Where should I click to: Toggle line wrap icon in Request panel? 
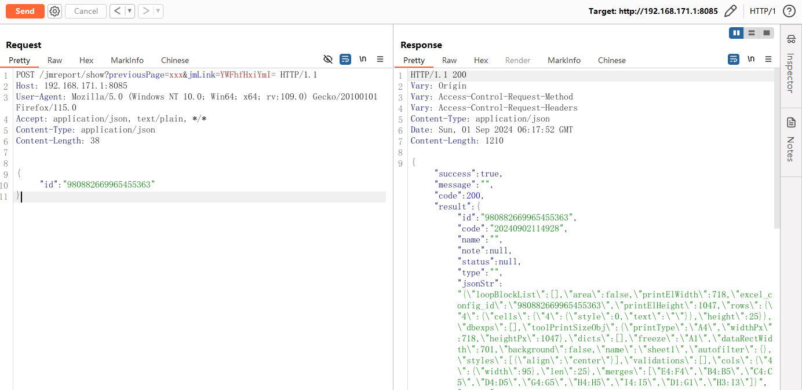tap(345, 59)
